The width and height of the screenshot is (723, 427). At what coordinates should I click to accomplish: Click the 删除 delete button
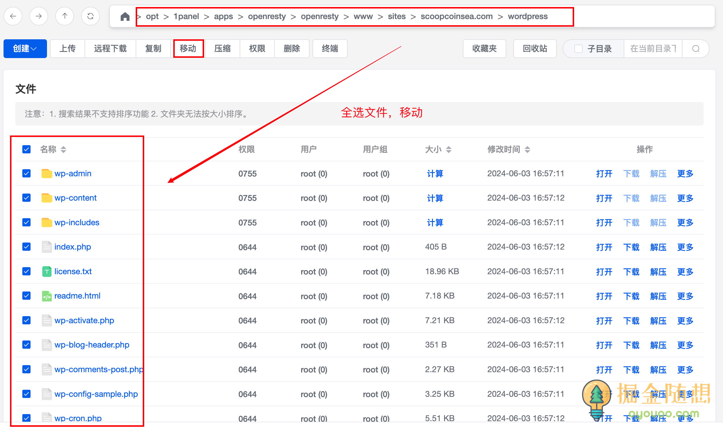(292, 49)
